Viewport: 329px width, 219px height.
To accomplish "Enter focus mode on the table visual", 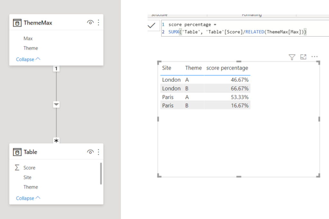I will (303, 57).
